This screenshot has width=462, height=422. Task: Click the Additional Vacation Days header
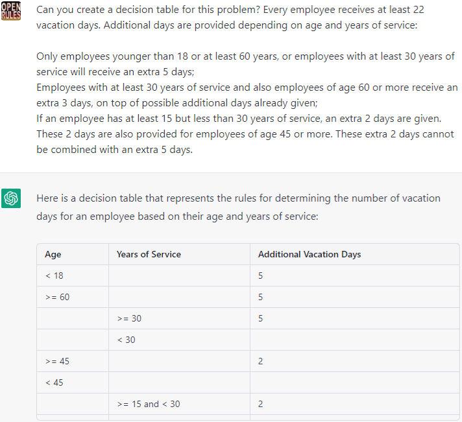(x=310, y=255)
